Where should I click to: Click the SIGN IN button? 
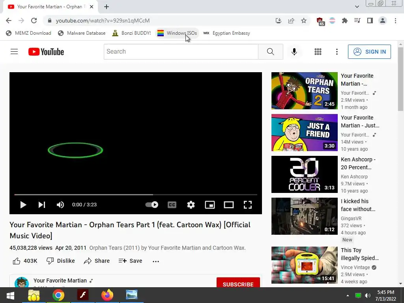pos(369,52)
